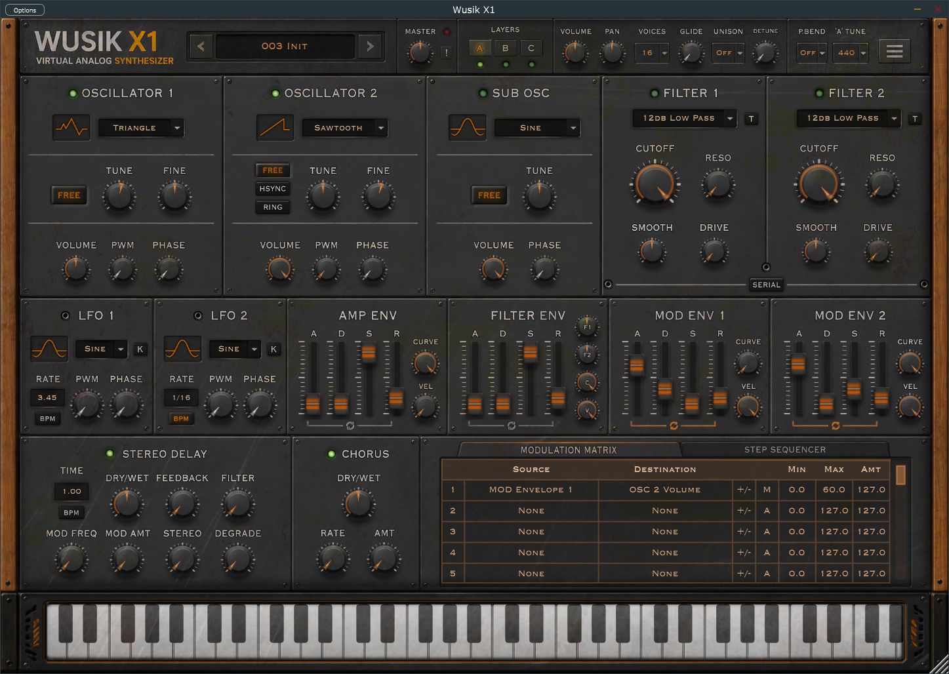Screen dimensions: 949x674
Task: Toggle Sub Osc power LED
Action: (x=483, y=94)
